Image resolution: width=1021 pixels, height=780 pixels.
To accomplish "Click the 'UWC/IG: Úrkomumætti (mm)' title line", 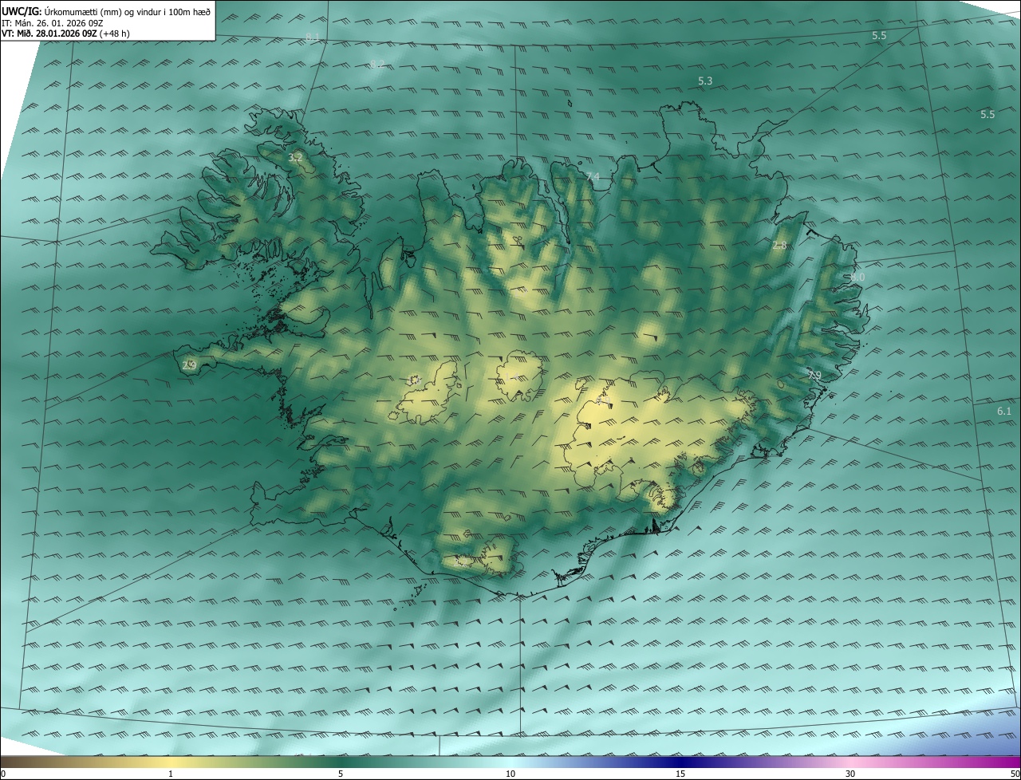I will coord(106,11).
